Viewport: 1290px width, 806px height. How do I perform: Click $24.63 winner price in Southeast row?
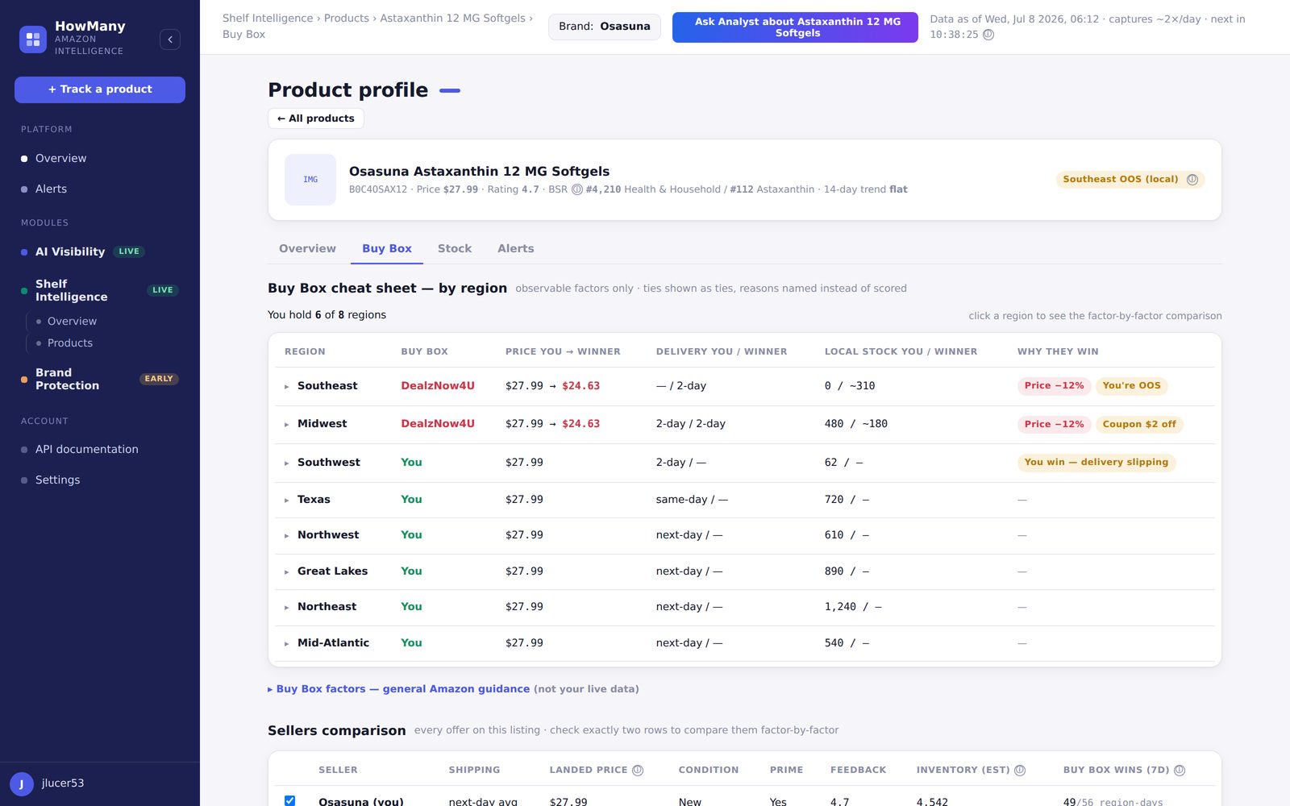coord(580,386)
